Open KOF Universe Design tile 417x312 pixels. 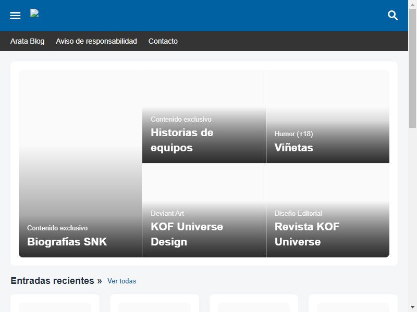click(204, 211)
